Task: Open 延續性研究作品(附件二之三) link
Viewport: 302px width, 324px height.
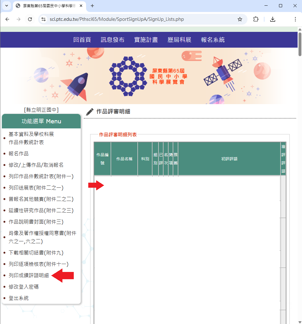Action: [41, 210]
